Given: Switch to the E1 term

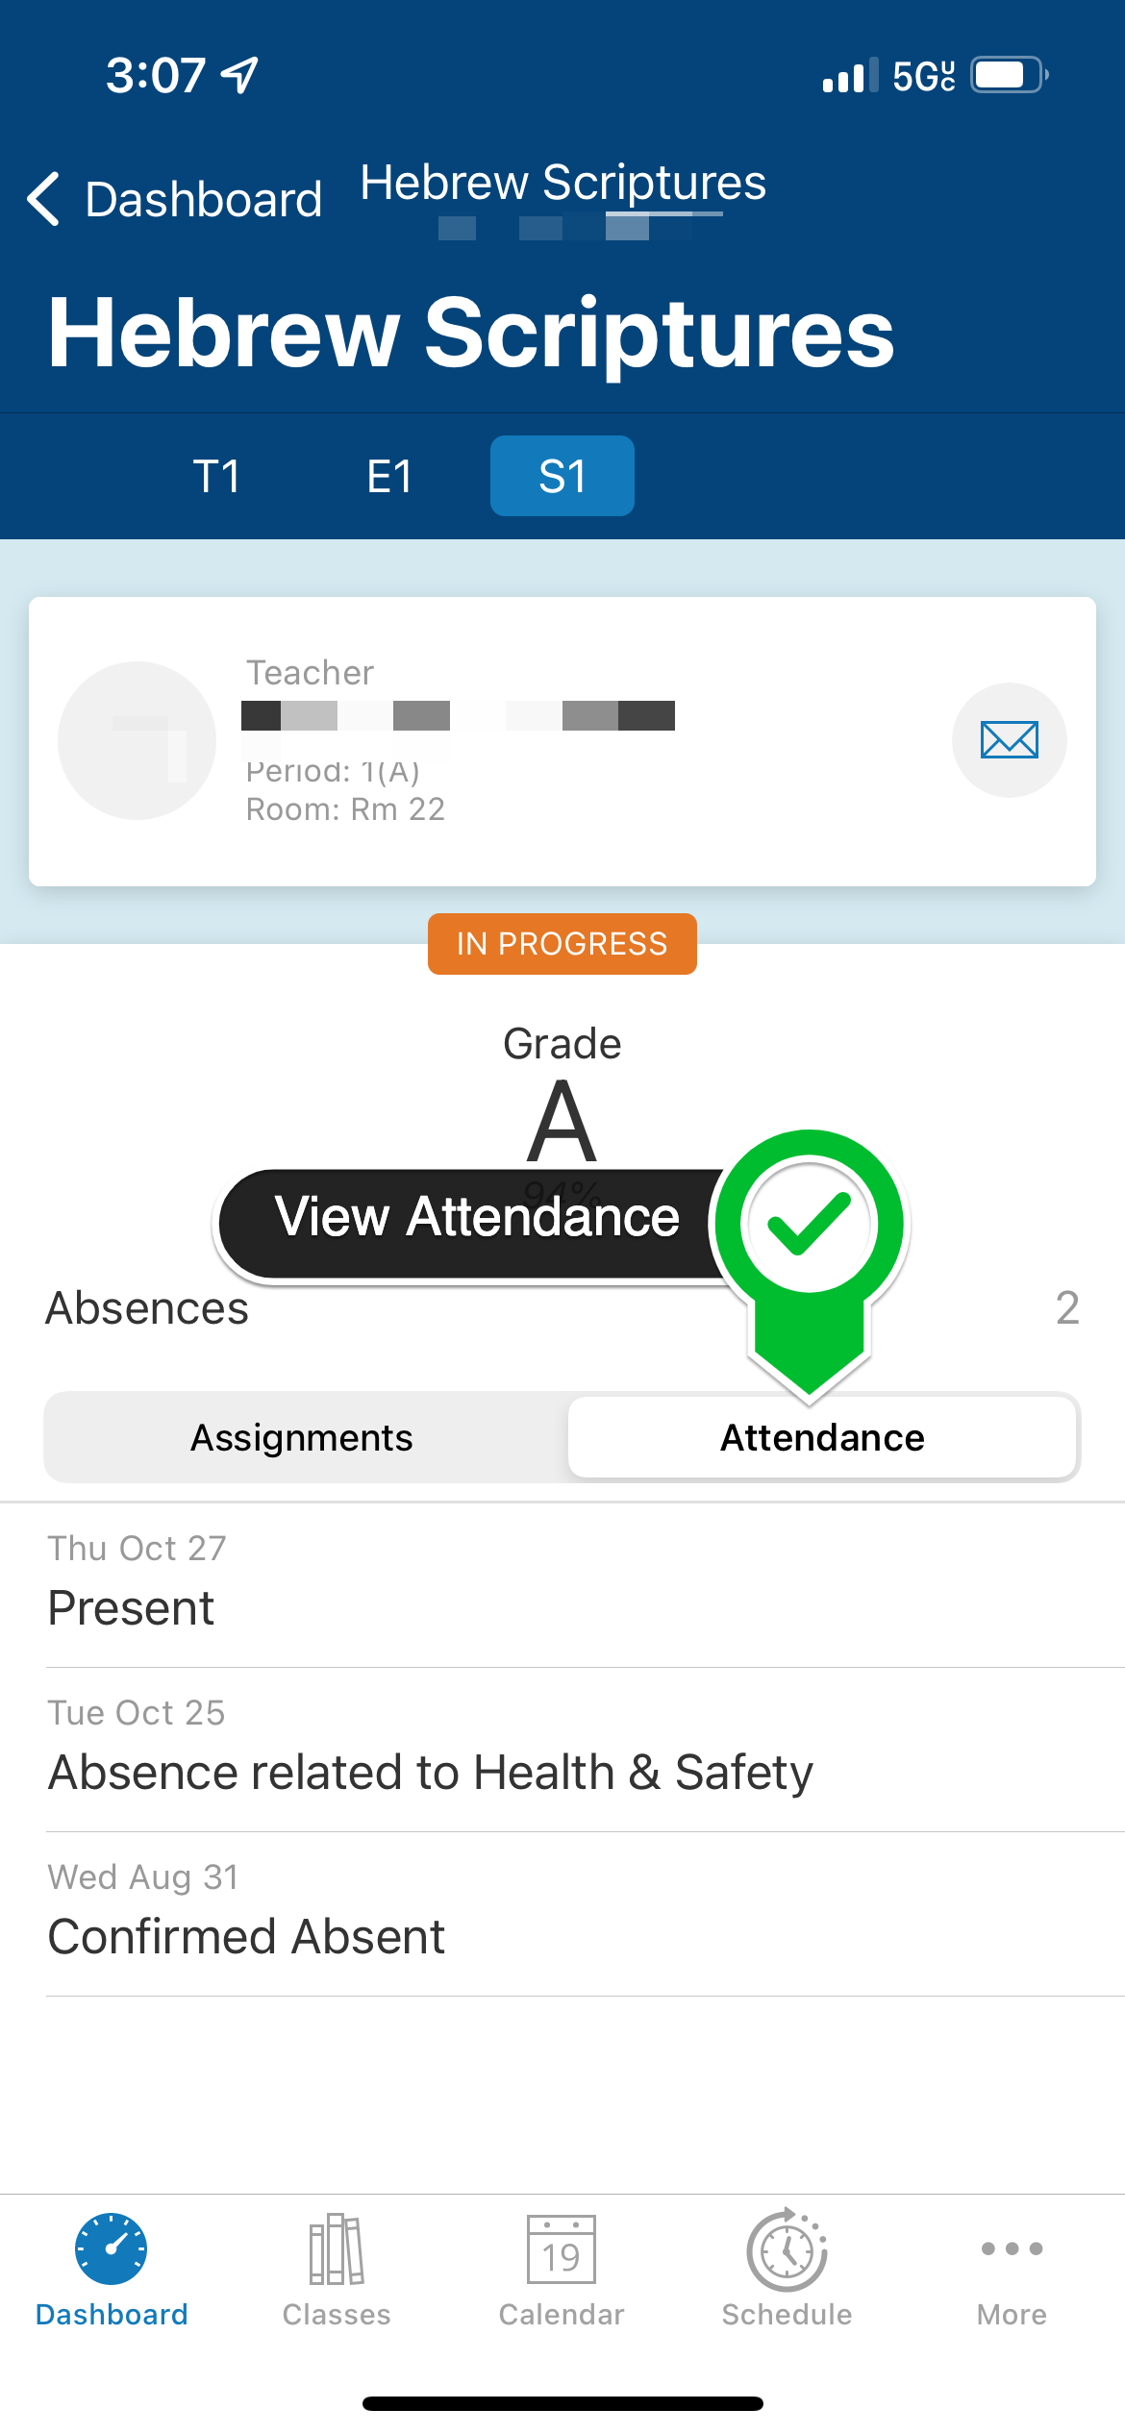Looking at the screenshot, I should 389,476.
